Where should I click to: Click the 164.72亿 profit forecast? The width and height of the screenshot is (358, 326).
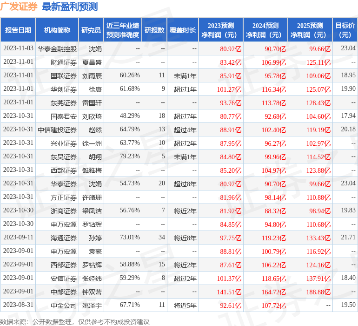(x=274, y=292)
